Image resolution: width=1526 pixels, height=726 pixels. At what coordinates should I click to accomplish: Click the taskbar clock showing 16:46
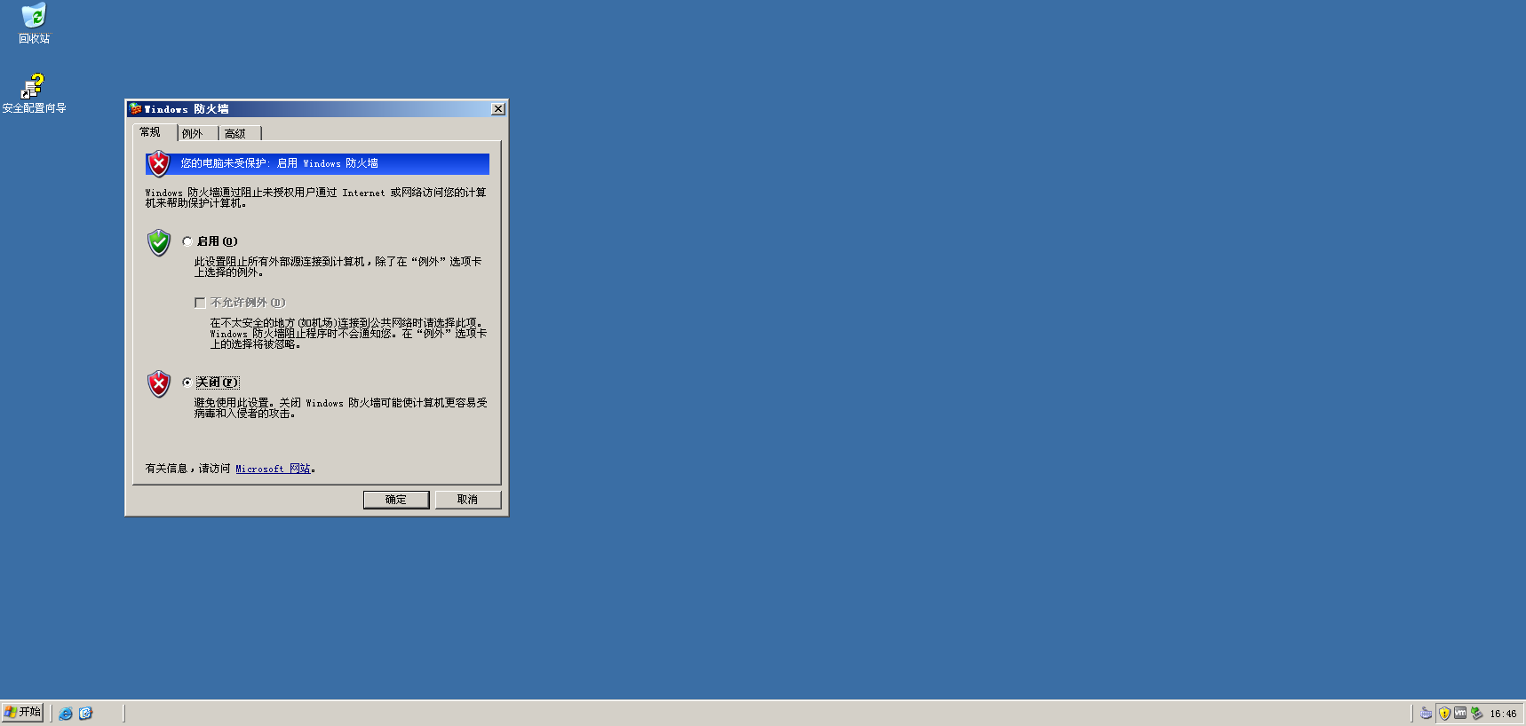coord(1503,714)
